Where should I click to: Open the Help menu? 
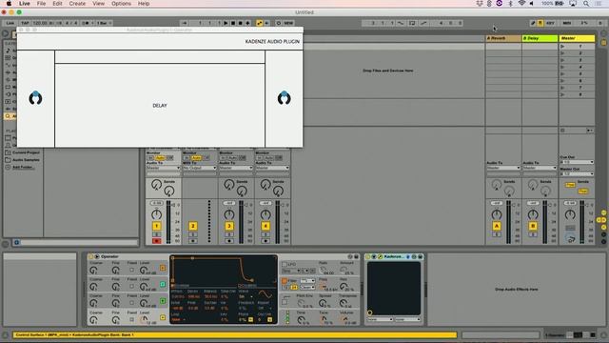tap(144, 4)
